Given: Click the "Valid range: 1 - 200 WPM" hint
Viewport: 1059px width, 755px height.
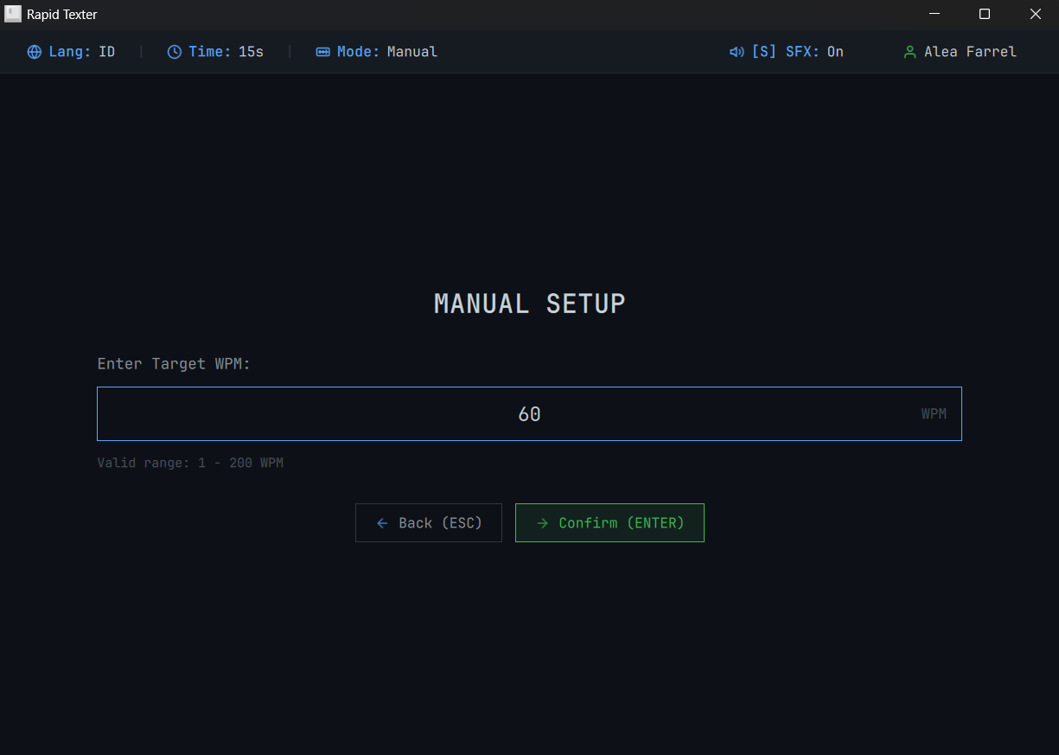Looking at the screenshot, I should pos(190,463).
